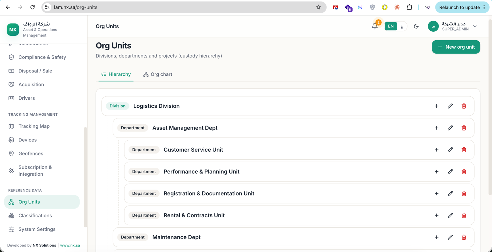Open Classifications in sidebar
492x252 pixels.
coord(42,216)
